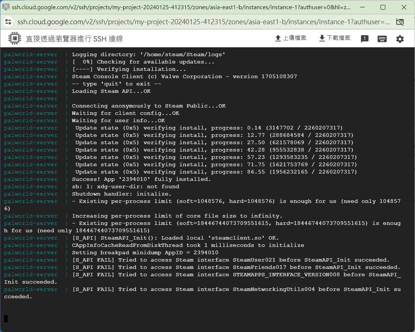Minimize the SSH browser window

362,7
